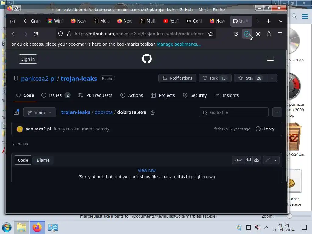List all tabs dropdown arrow

click(281, 21)
